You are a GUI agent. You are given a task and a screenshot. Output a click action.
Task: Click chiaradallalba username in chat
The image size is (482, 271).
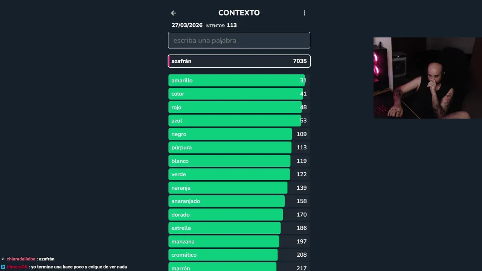(21, 259)
